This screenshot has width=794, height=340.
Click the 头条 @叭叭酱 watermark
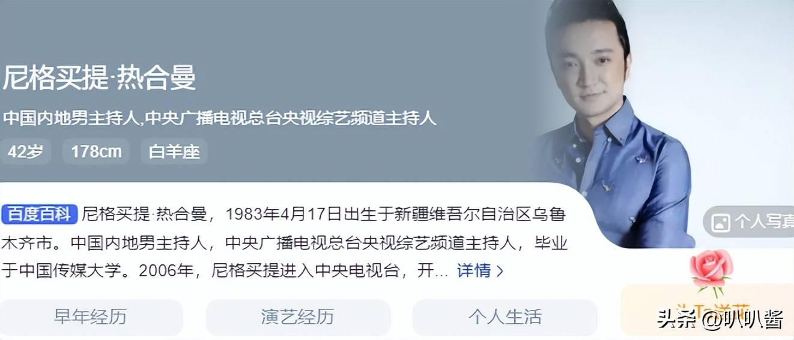(720, 320)
